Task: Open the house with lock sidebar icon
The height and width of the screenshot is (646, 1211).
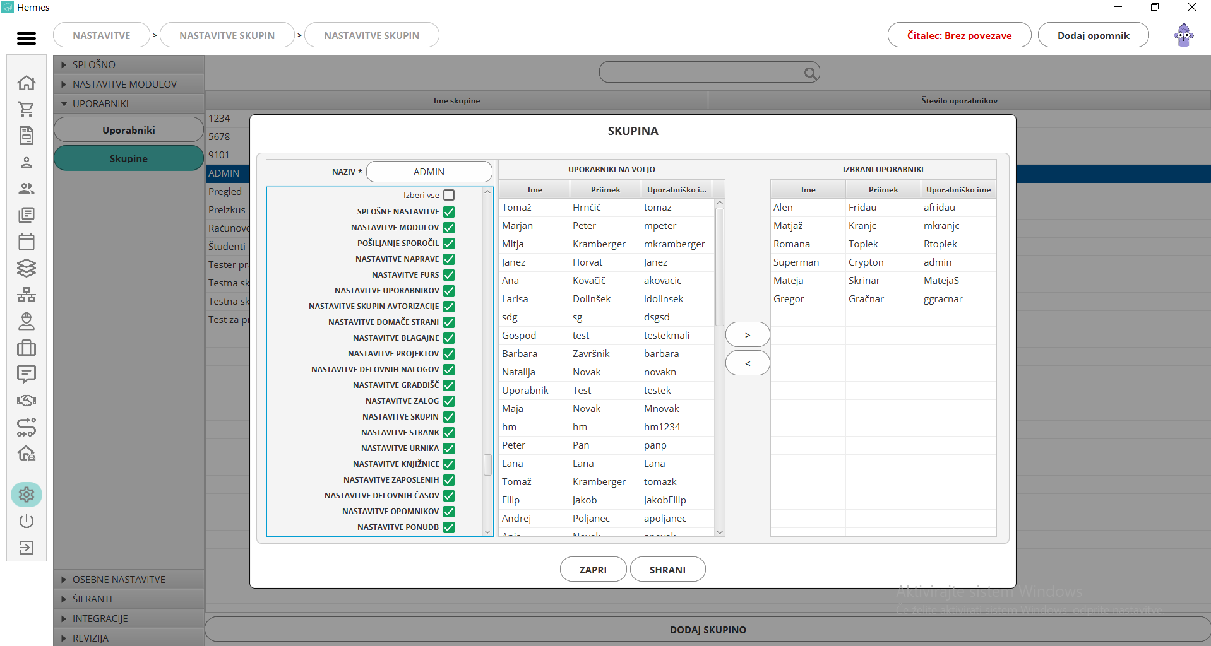Action: [27, 454]
